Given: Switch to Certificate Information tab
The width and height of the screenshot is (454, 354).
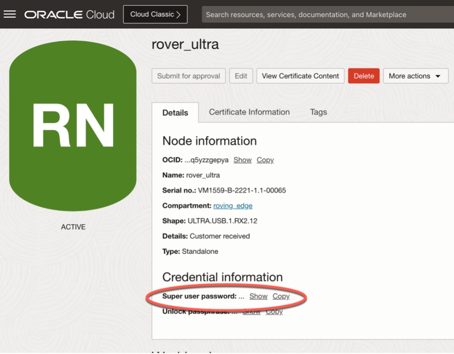Looking at the screenshot, I should [249, 112].
